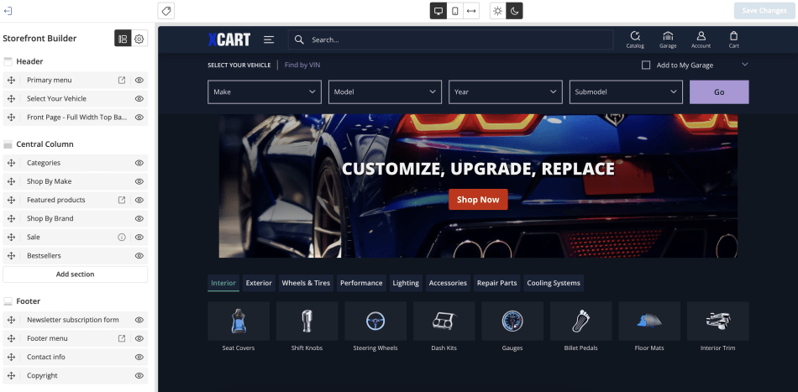Toggle visibility of Select Your Vehicle

point(139,99)
